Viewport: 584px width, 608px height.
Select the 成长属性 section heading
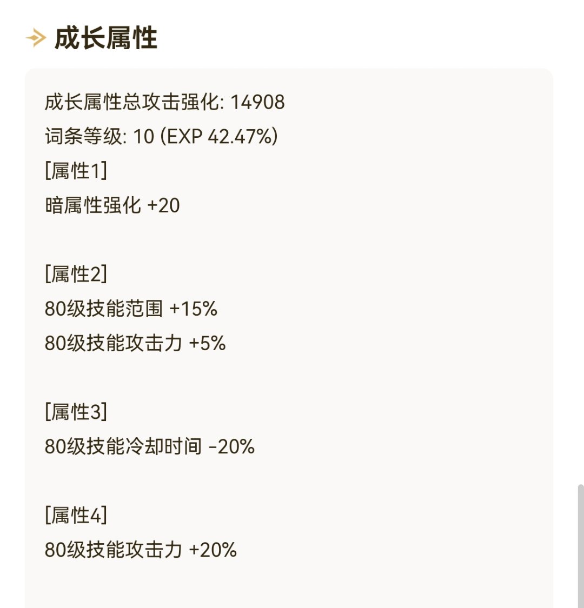tap(106, 38)
